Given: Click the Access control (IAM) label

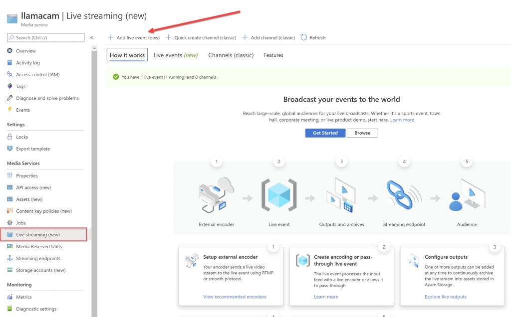Looking at the screenshot, I should point(38,75).
